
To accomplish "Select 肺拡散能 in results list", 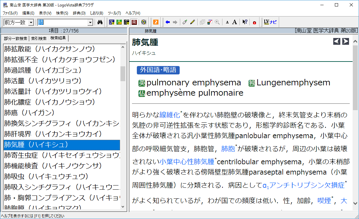I will (62, 49).
